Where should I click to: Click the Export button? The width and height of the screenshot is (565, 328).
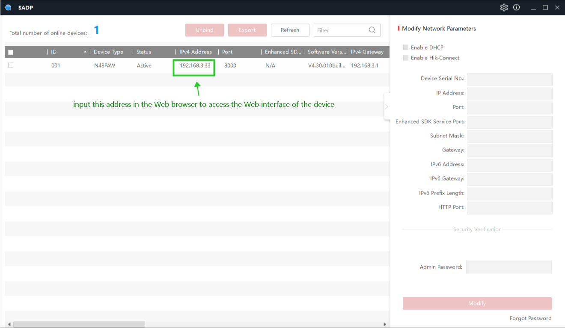pos(247,30)
